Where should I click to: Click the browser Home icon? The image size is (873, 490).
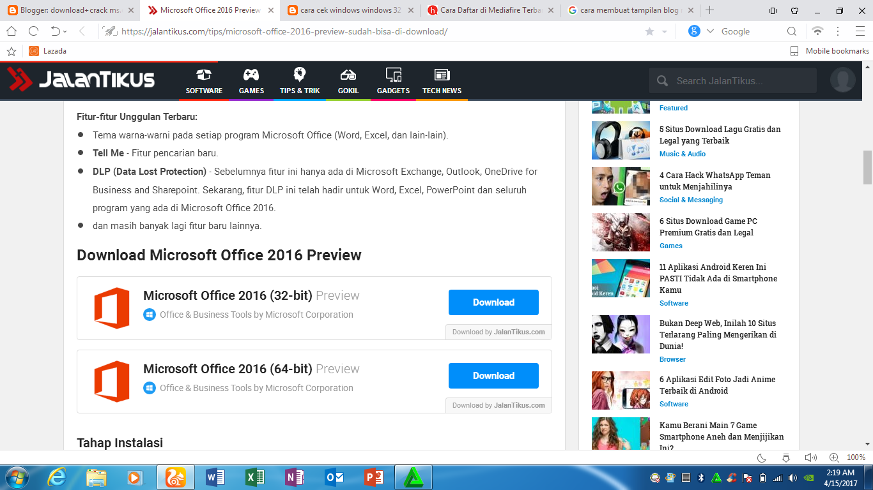12,31
